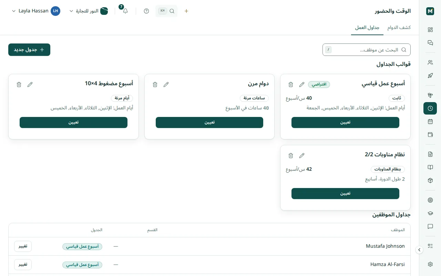Switch to the كشف الدوام tab
This screenshot has width=441, height=276.
(399, 28)
